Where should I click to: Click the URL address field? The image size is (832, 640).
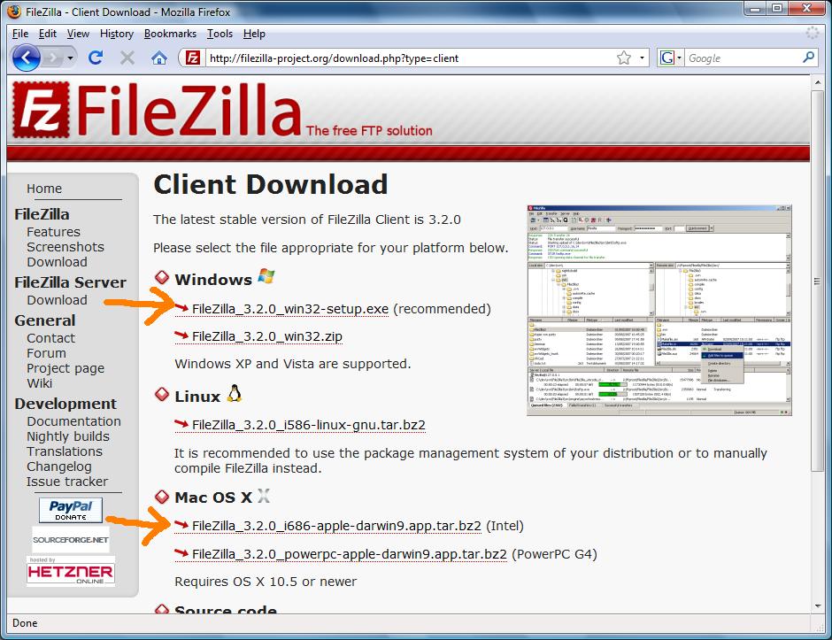click(409, 58)
